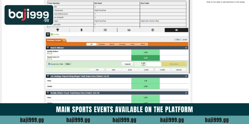This screenshot has height=124, width=249.
Task: Choose the 1000 quick stake
Action: 113,70
